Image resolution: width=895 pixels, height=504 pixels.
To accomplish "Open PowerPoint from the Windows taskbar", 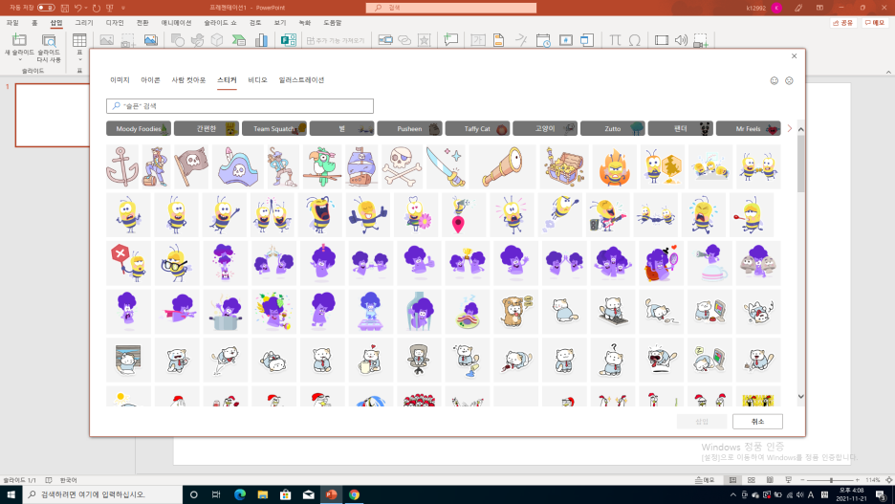I will pyautogui.click(x=331, y=494).
